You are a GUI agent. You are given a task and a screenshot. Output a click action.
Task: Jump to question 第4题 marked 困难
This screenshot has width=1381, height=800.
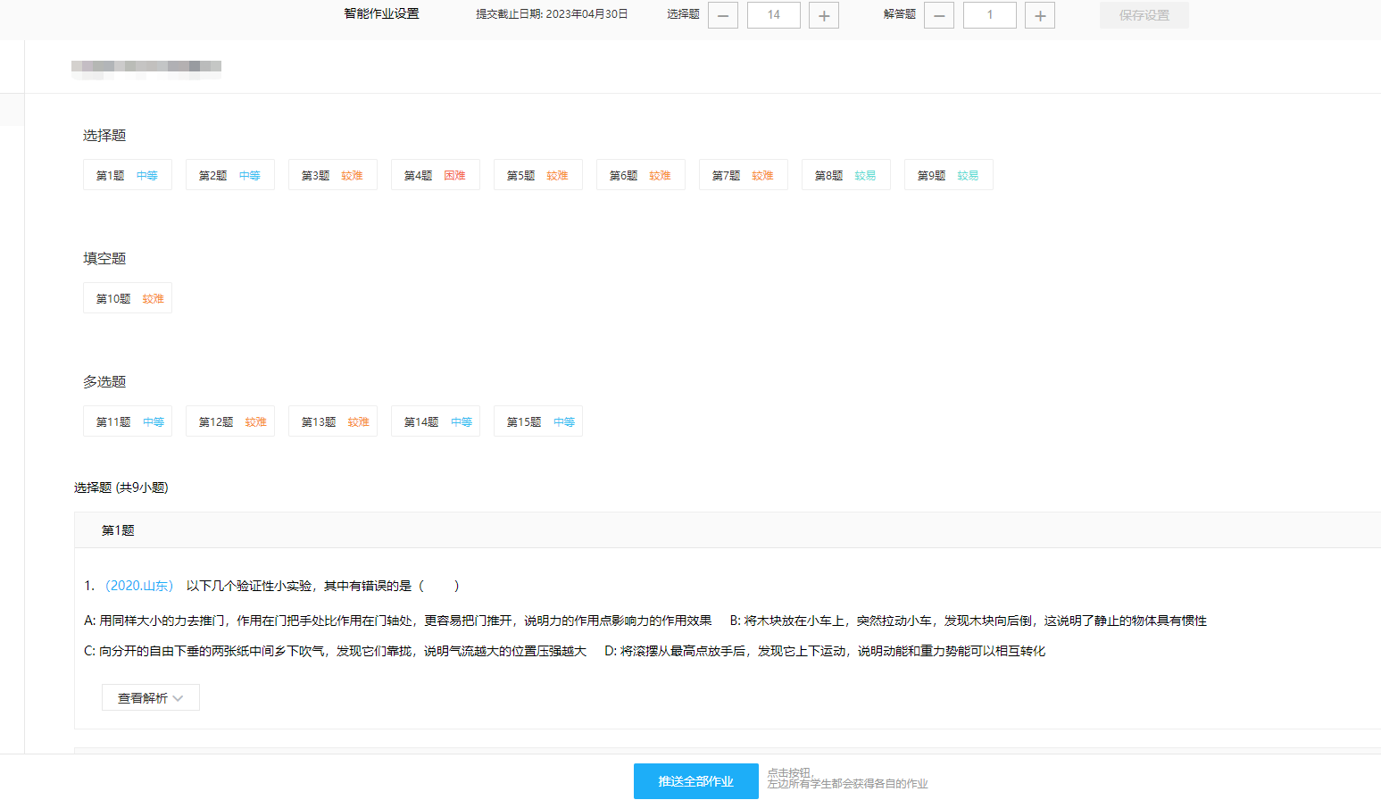coord(435,175)
